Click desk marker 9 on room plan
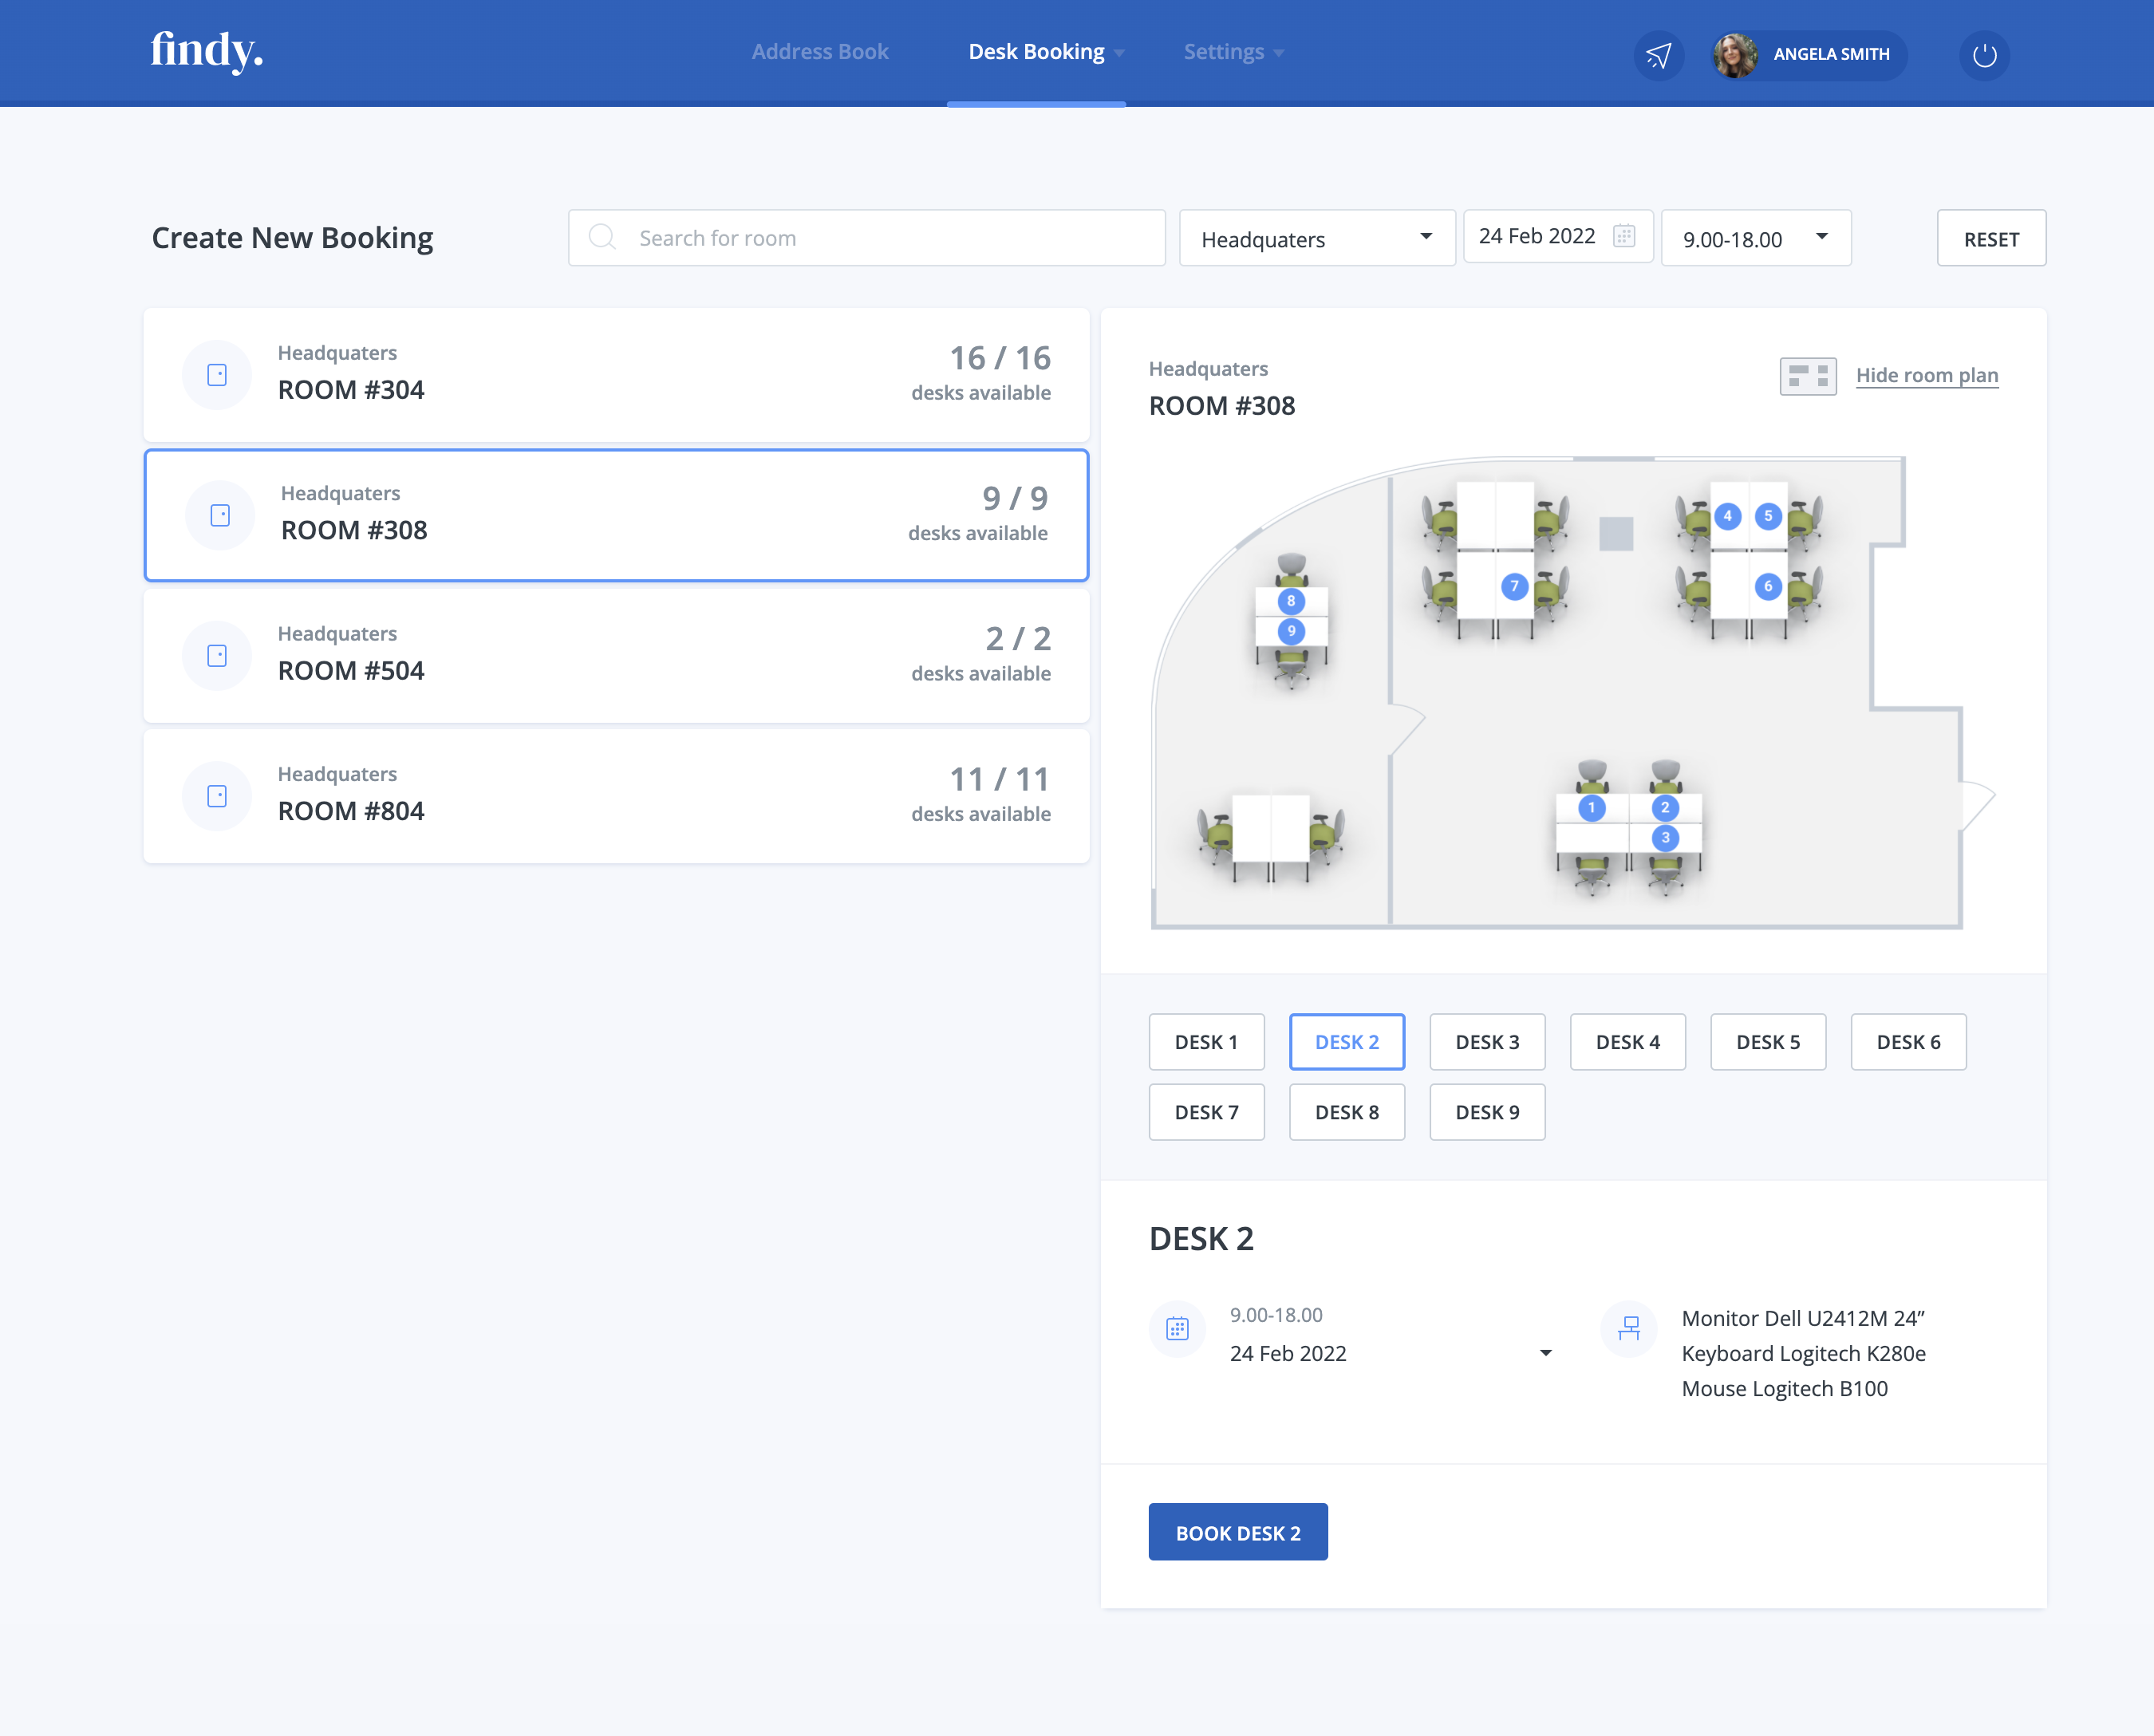 click(1291, 631)
